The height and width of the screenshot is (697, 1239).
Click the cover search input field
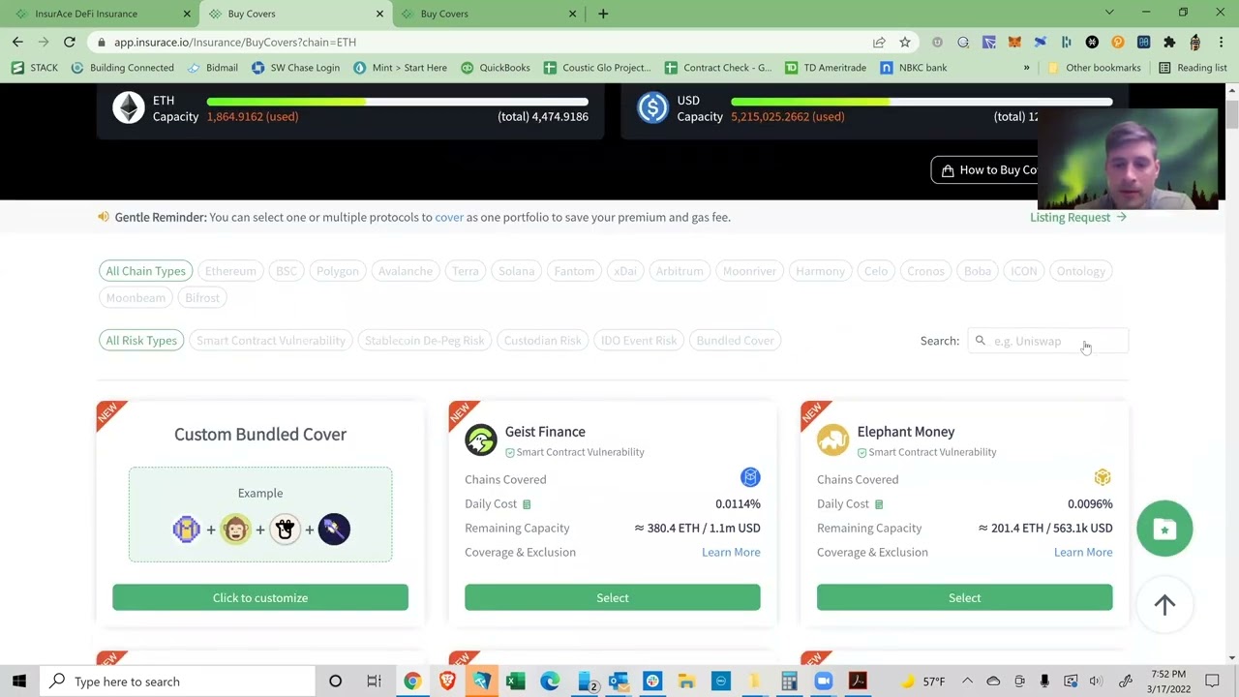coord(1048,341)
